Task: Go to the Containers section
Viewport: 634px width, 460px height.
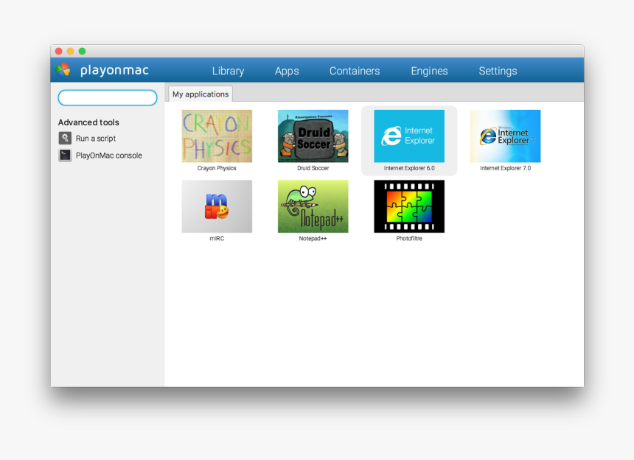Action: (355, 71)
